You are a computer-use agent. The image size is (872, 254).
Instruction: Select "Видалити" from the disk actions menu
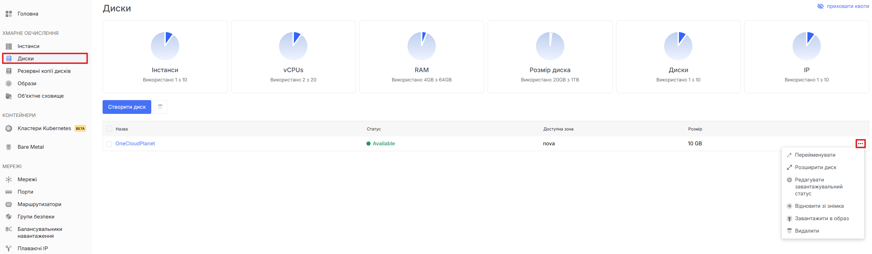(807, 231)
